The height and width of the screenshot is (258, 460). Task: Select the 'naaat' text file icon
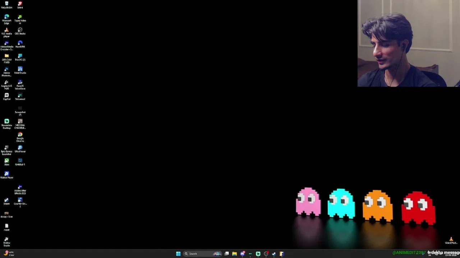pos(6,227)
